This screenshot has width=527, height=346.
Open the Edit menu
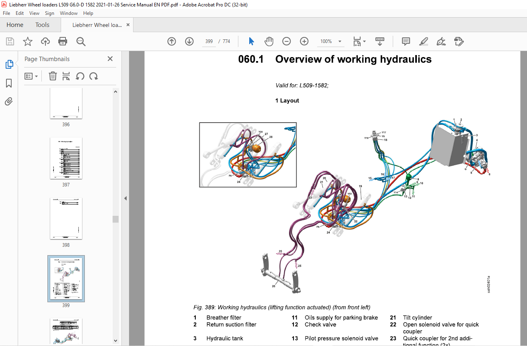coord(20,13)
